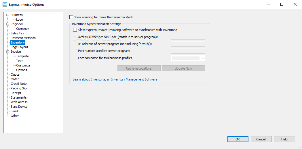Open the Location name dropdown
Viewport: 302px width, 149px height.
[188, 58]
